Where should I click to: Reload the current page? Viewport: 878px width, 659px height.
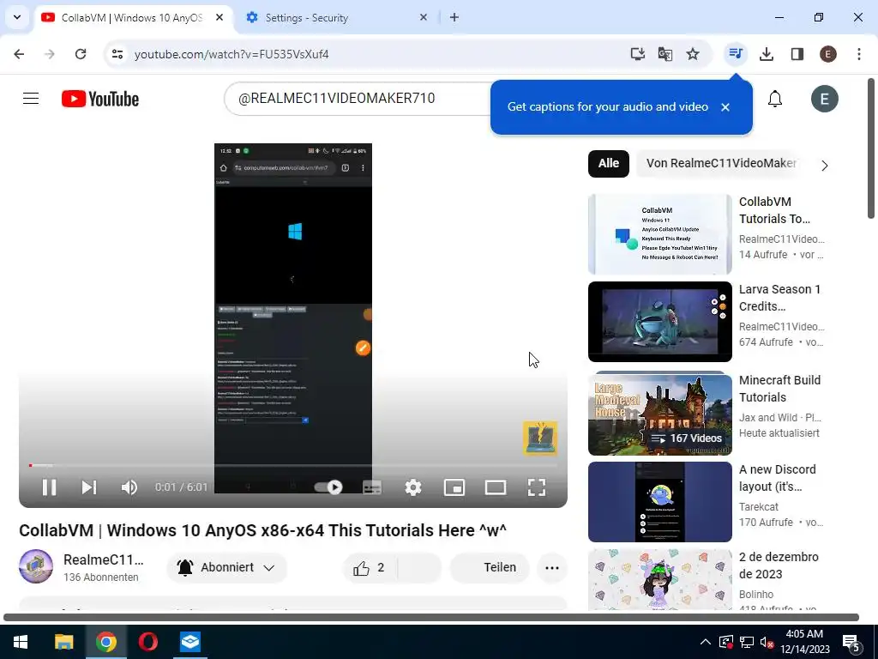[81, 54]
